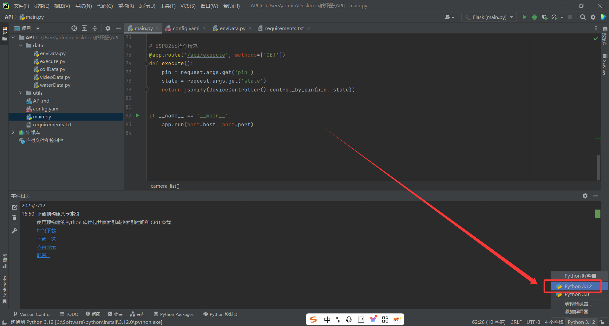The image size is (609, 326).
Task: Click 始终下载 link in event log
Action: click(x=46, y=231)
